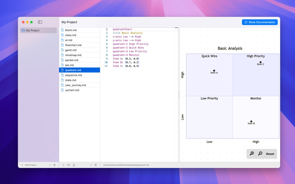The image size is (295, 184).
Task: Click the My Project folder icon in sidebar
Action: pos(23,30)
